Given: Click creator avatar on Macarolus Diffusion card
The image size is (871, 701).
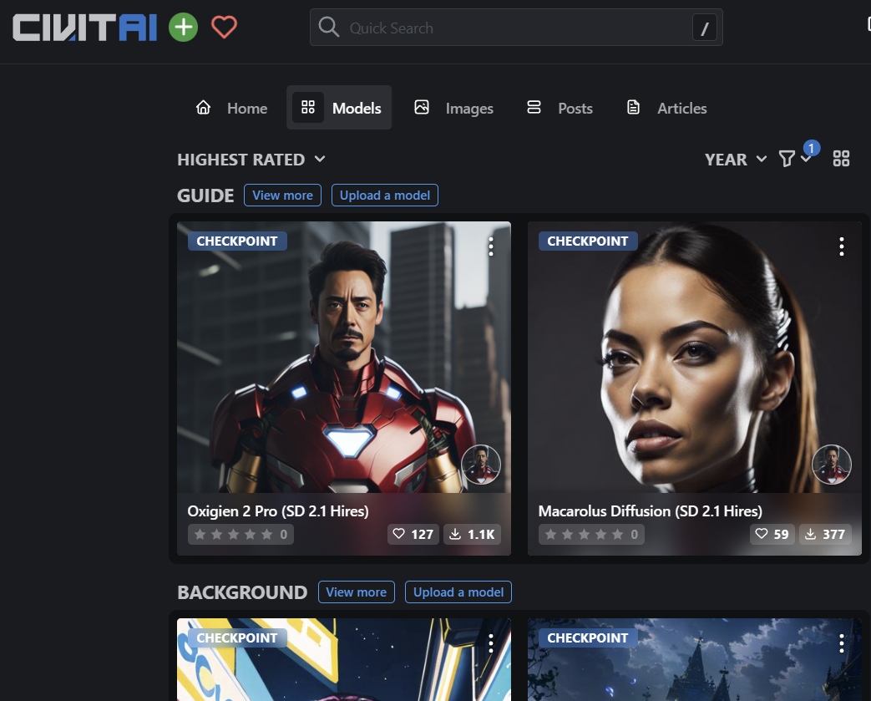Looking at the screenshot, I should point(832,465).
